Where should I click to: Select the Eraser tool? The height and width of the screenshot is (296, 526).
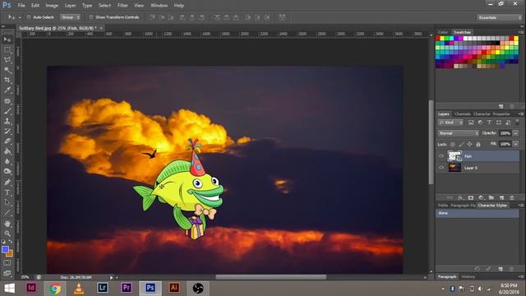7,141
